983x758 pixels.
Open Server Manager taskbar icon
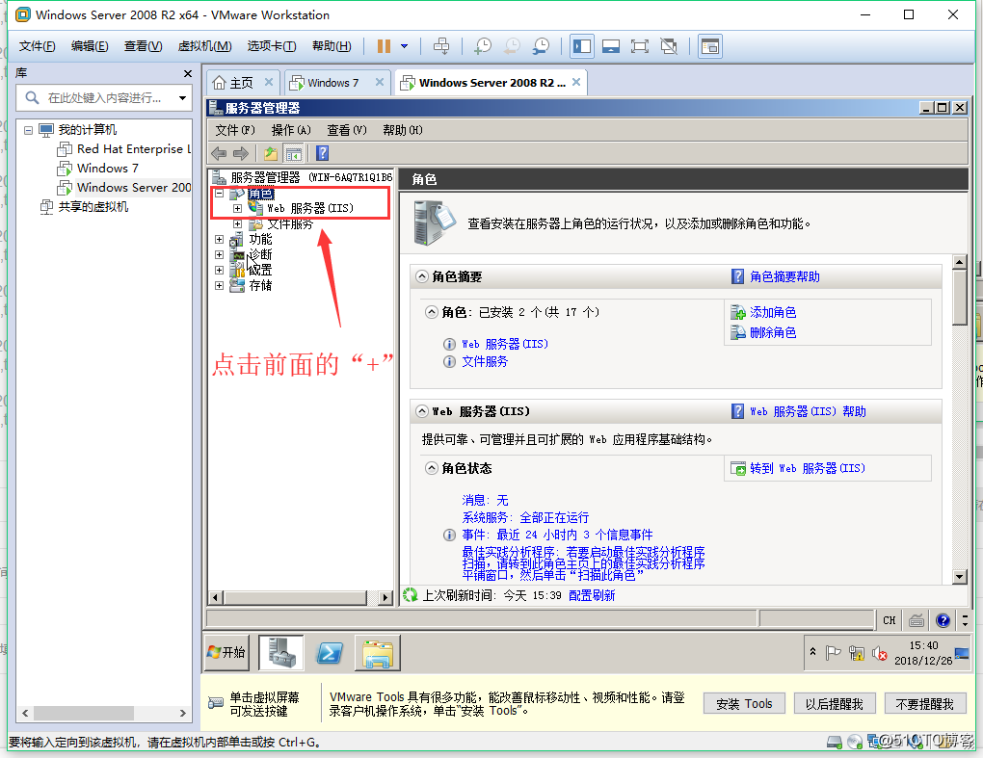[281, 653]
